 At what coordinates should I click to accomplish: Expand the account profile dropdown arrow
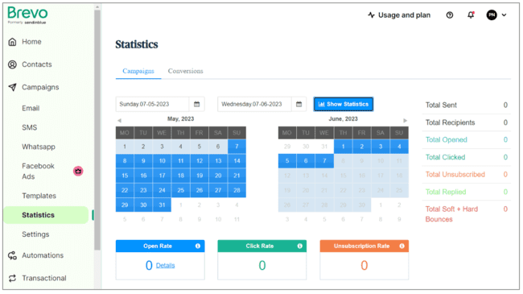point(504,15)
